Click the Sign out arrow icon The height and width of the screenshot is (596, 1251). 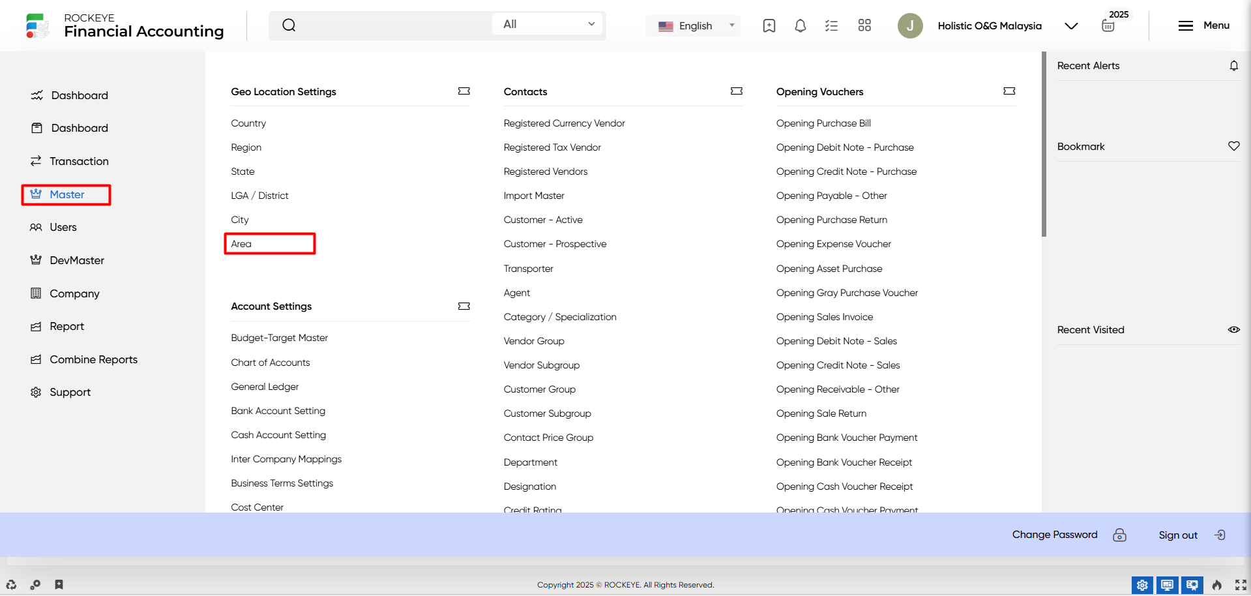click(x=1220, y=535)
